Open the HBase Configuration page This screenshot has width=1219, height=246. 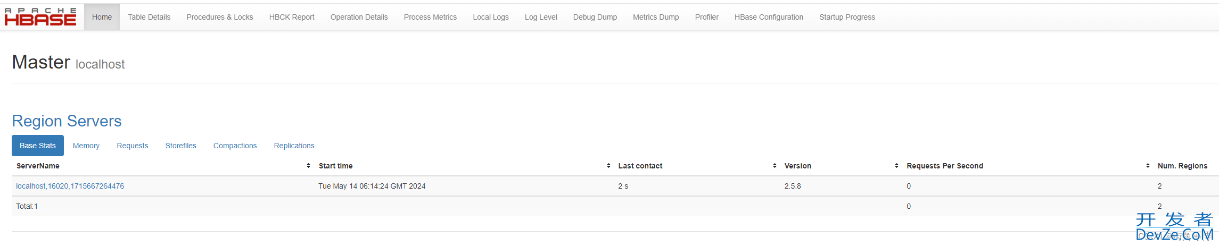tap(769, 17)
